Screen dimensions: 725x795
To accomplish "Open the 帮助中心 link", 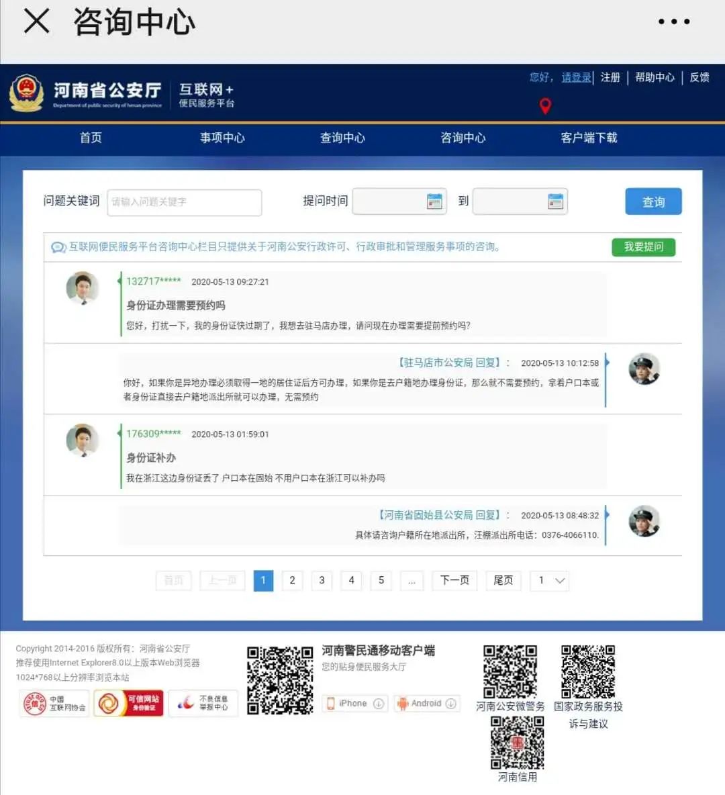I will tap(655, 78).
